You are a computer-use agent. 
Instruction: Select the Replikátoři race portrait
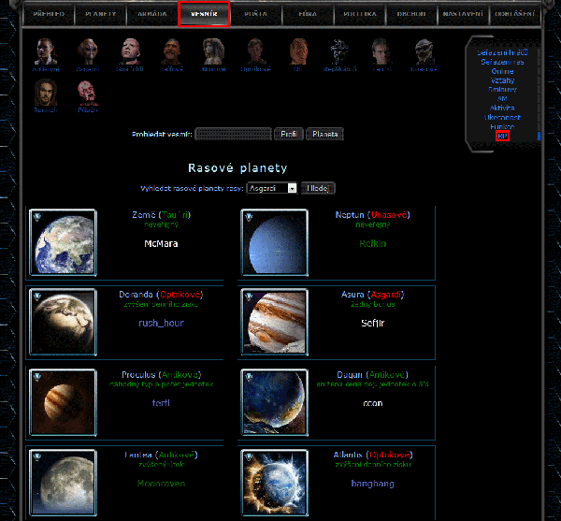click(338, 51)
